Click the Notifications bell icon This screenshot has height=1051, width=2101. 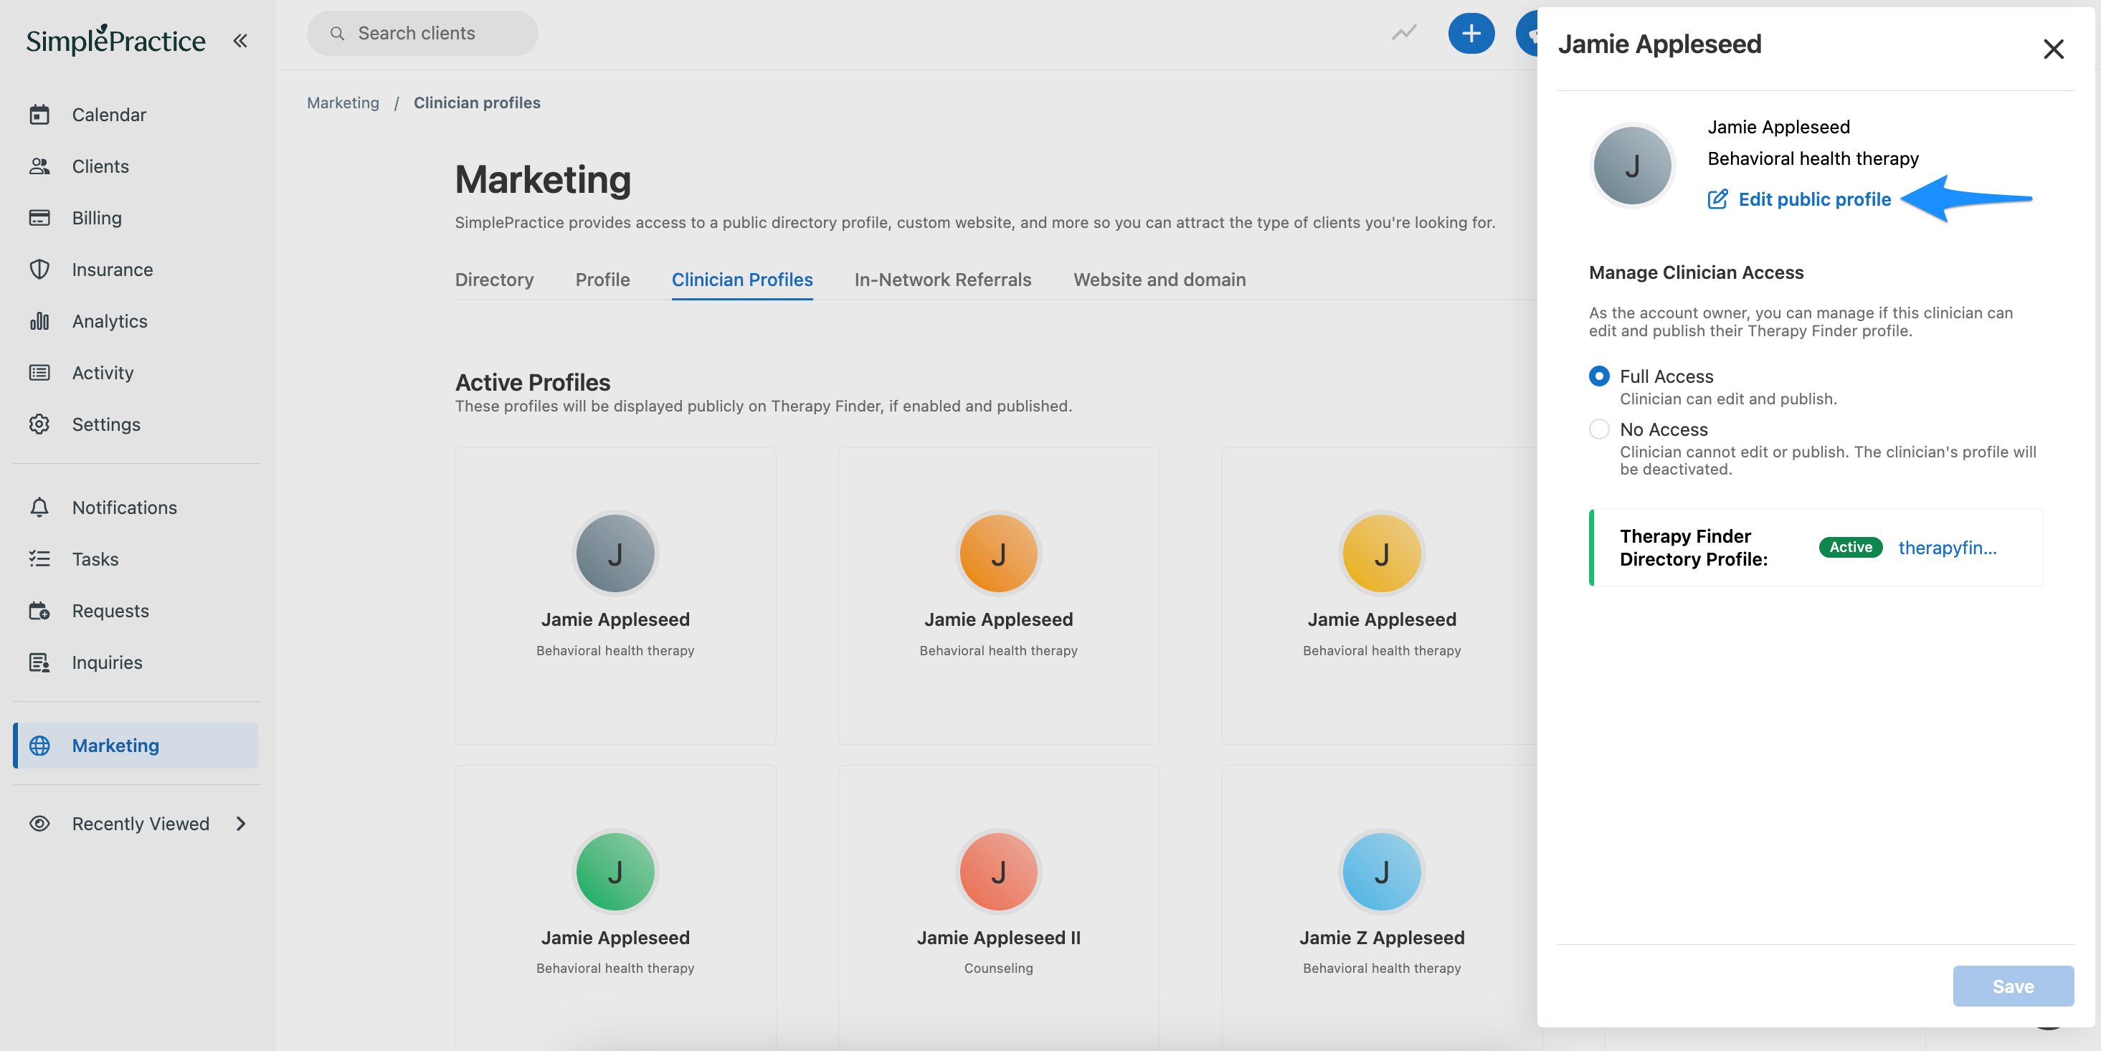tap(39, 507)
